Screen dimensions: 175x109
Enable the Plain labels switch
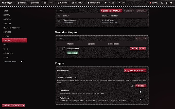141,99
